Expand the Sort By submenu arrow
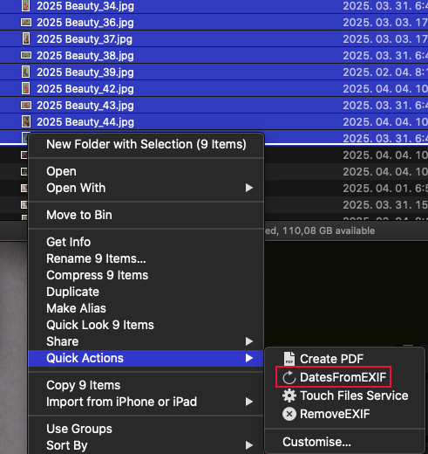 pos(249,445)
